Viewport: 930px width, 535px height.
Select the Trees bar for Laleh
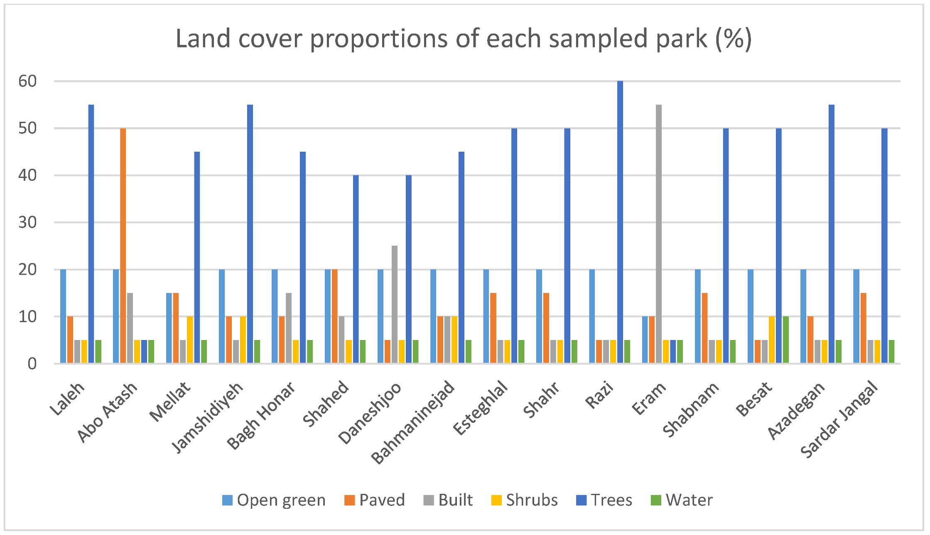coord(91,234)
